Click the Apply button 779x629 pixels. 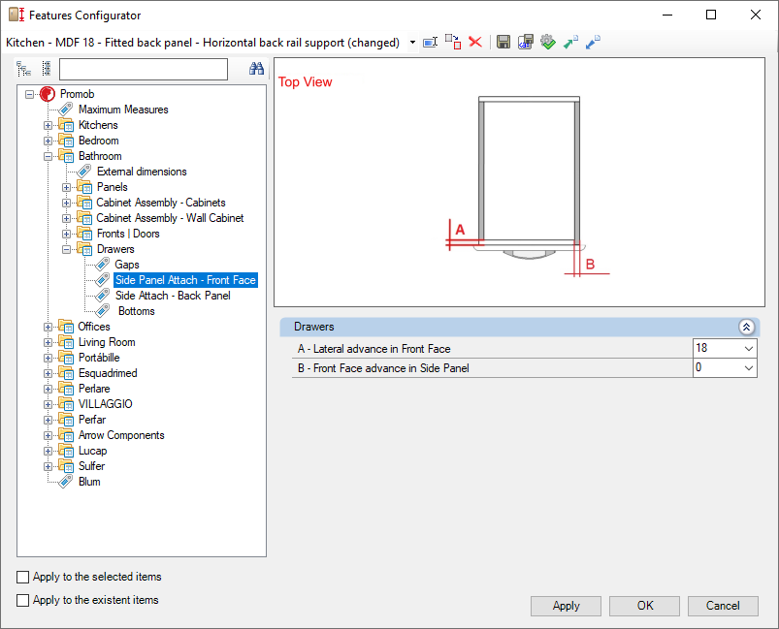[566, 606]
